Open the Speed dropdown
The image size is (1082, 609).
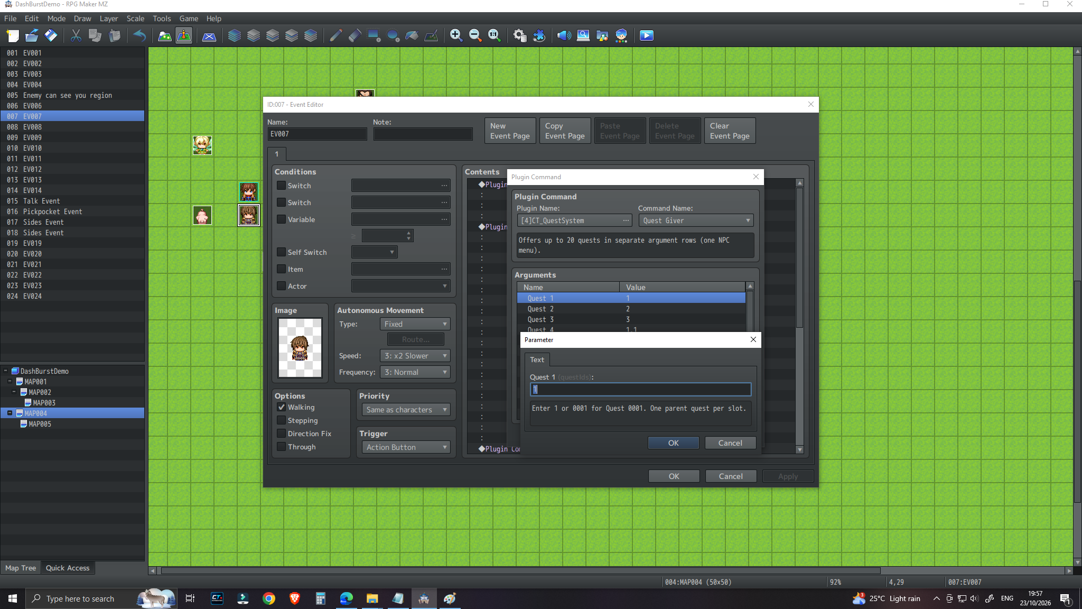pos(415,356)
